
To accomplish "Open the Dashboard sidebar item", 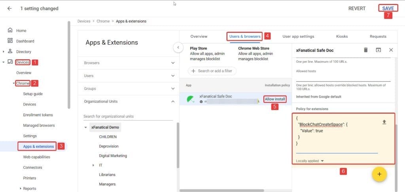I will 25,41.
